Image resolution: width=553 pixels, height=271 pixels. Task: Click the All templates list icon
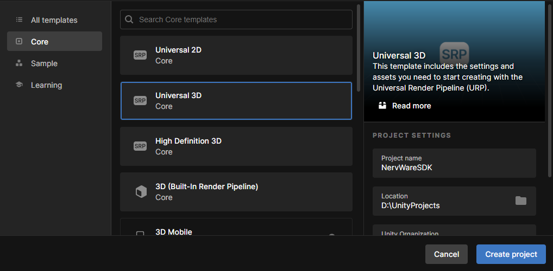click(19, 20)
